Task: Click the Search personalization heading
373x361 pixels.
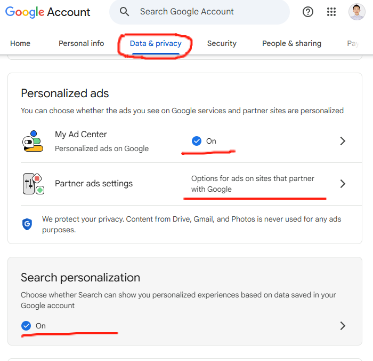Action: (x=80, y=278)
